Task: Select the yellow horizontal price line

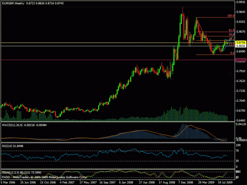Action: click(x=118, y=43)
